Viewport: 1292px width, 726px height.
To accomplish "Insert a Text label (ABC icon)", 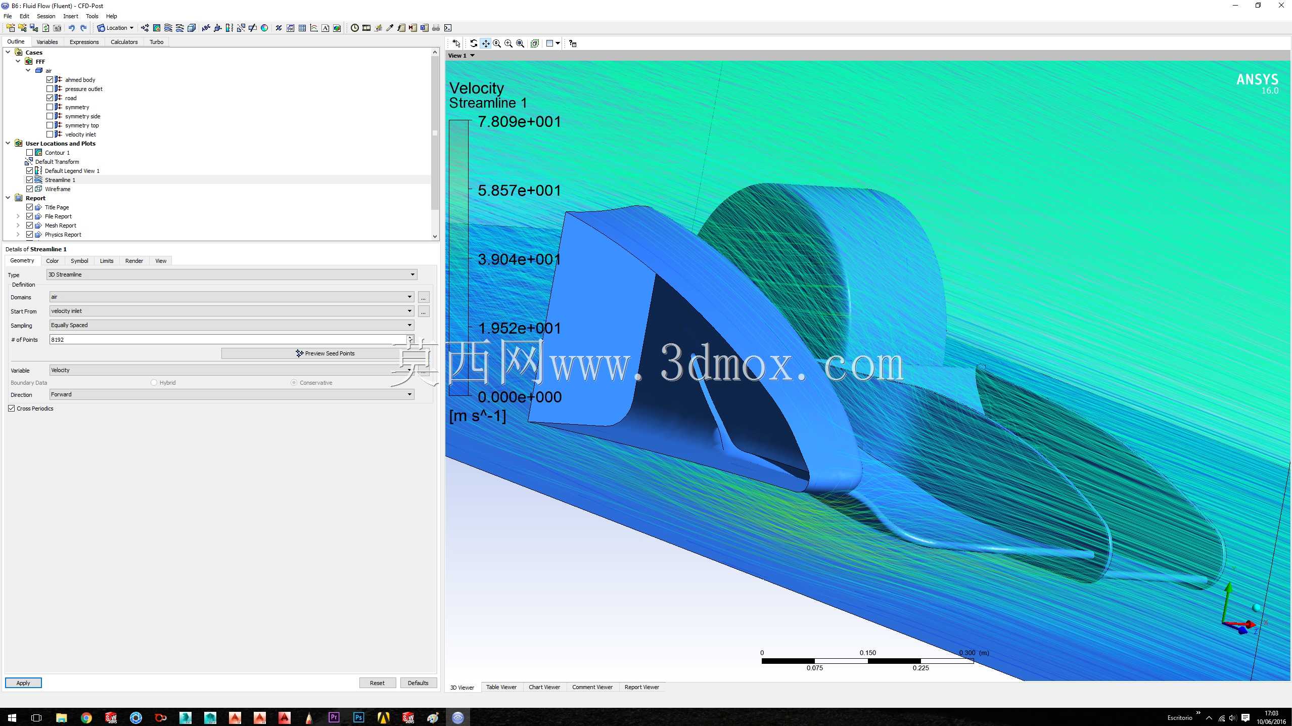I will coord(206,28).
